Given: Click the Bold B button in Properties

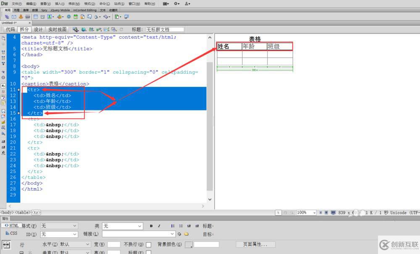Looking at the screenshot, I should coord(151,226).
